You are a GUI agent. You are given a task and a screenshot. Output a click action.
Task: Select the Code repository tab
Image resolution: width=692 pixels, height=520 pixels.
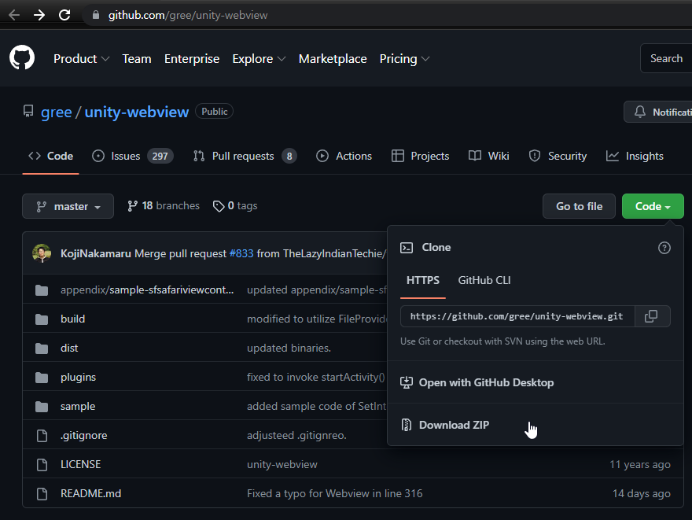tap(51, 156)
